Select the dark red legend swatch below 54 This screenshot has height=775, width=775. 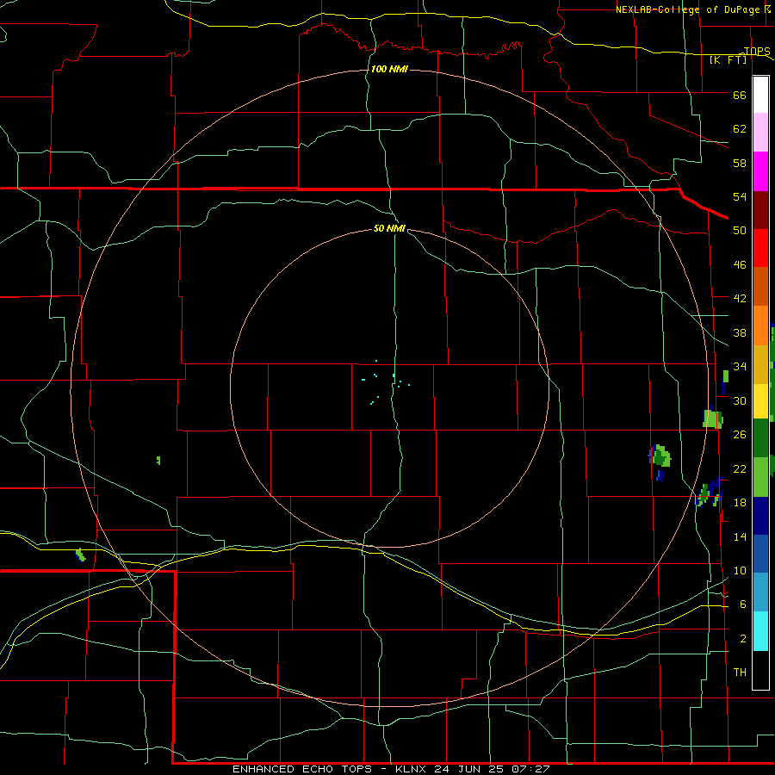click(x=760, y=209)
